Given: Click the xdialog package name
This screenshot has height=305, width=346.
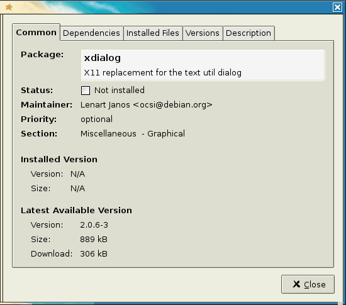Looking at the screenshot, I should pyautogui.click(x=103, y=58).
